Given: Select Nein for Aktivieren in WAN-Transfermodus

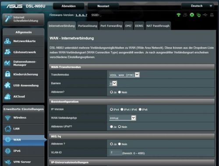Looking at the screenshot, I should (120, 92).
